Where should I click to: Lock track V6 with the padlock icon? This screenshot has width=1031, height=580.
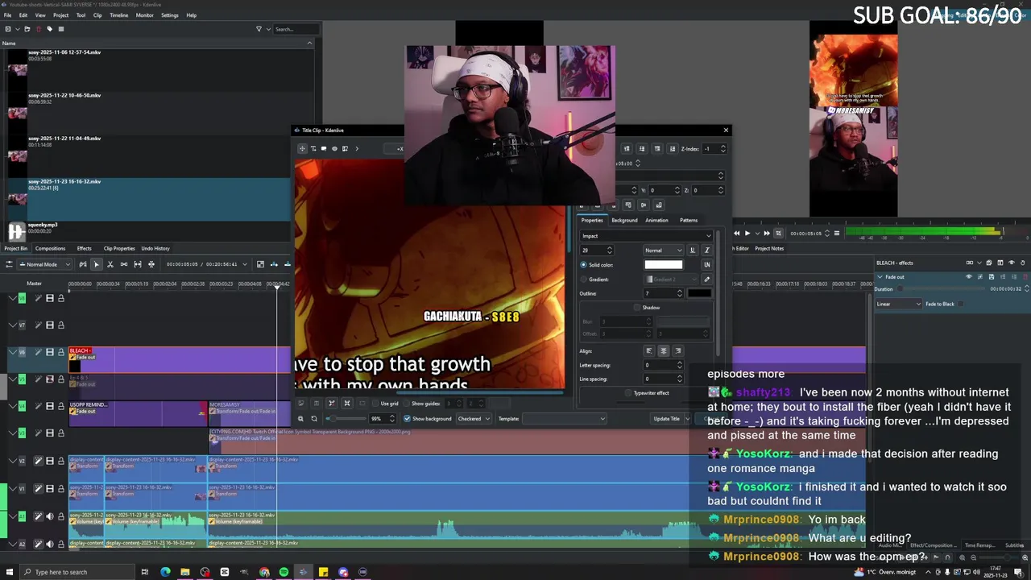coord(60,352)
